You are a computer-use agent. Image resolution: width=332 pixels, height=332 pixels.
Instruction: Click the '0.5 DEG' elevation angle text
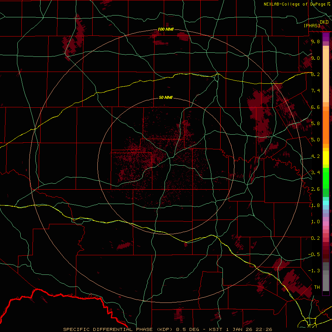188,329
